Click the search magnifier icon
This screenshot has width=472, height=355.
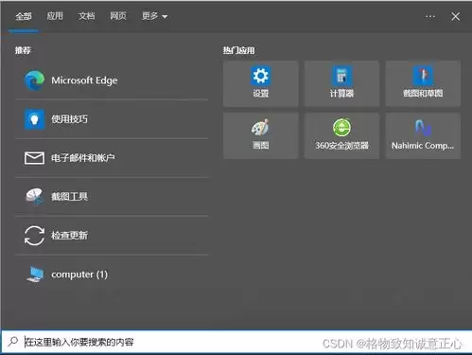coord(13,342)
